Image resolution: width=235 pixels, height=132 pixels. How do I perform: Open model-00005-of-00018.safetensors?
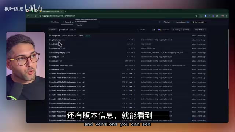[x=64, y=91]
